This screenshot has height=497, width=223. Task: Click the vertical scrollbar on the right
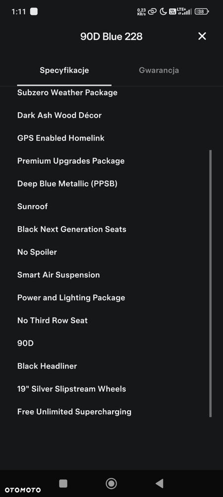click(x=211, y=283)
